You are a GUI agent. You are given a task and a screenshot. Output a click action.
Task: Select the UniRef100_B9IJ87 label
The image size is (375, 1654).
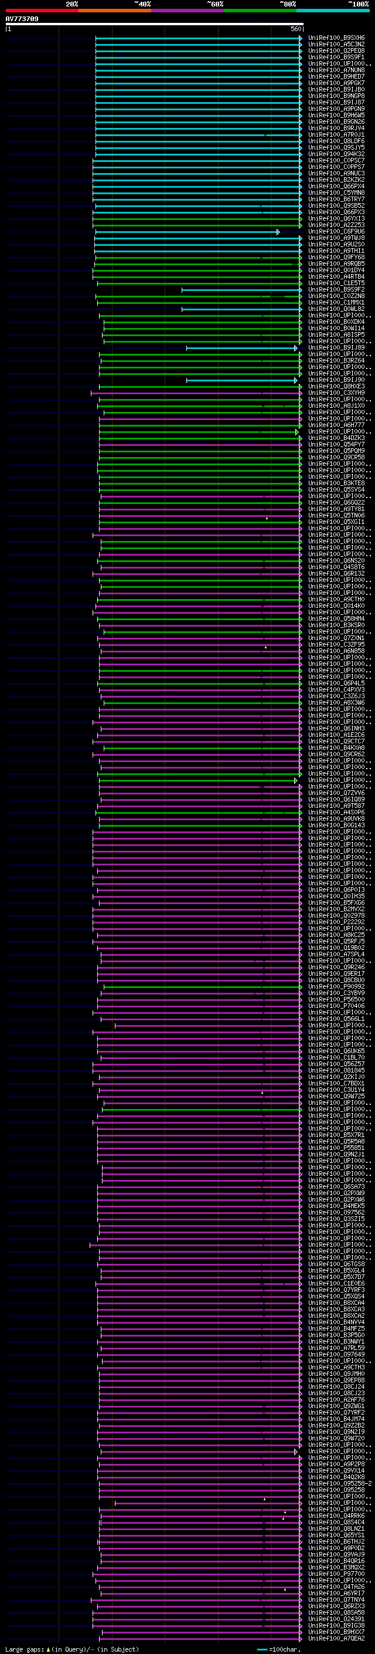pos(336,102)
